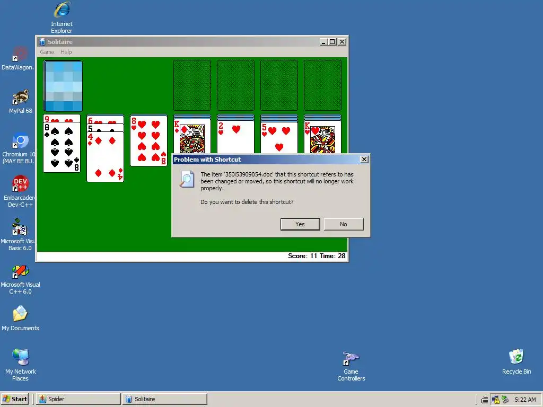The image size is (543, 407).
Task: Click the Solitaire title bar app icon
Action: pos(42,42)
